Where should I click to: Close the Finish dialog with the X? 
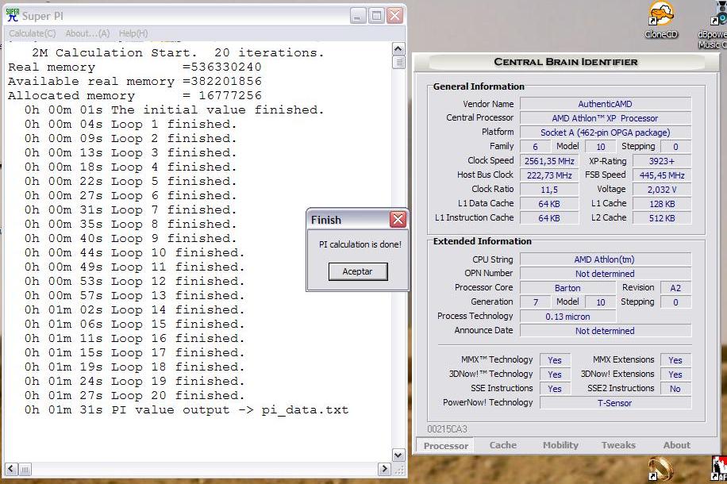click(398, 220)
